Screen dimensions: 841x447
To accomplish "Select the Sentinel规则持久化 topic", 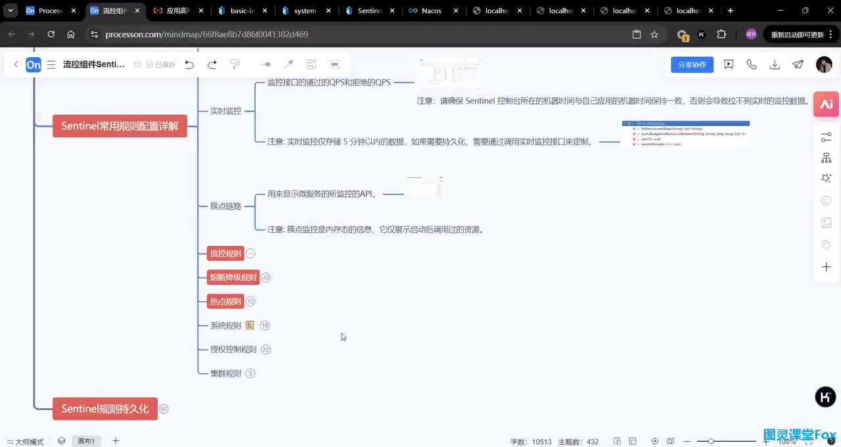I will (105, 409).
